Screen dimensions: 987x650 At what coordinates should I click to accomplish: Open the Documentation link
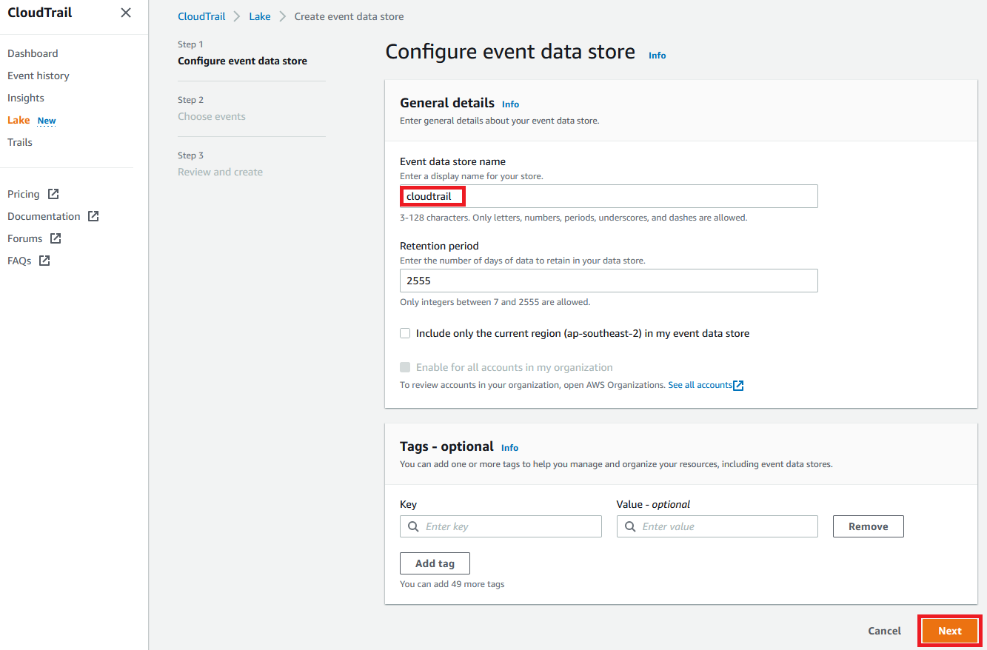pyautogui.click(x=44, y=216)
